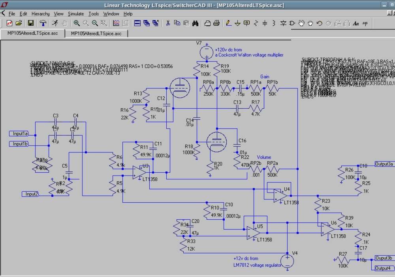
Task: Select the Resistor placement tool
Action: pyautogui.click(x=256, y=23)
